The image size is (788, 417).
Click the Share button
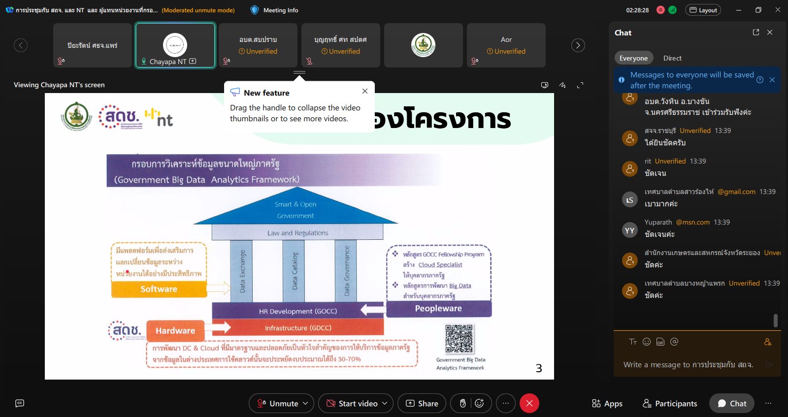point(422,403)
